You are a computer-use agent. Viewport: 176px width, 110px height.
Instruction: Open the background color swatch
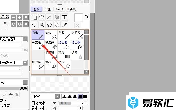pyautogui.click(x=86, y=25)
